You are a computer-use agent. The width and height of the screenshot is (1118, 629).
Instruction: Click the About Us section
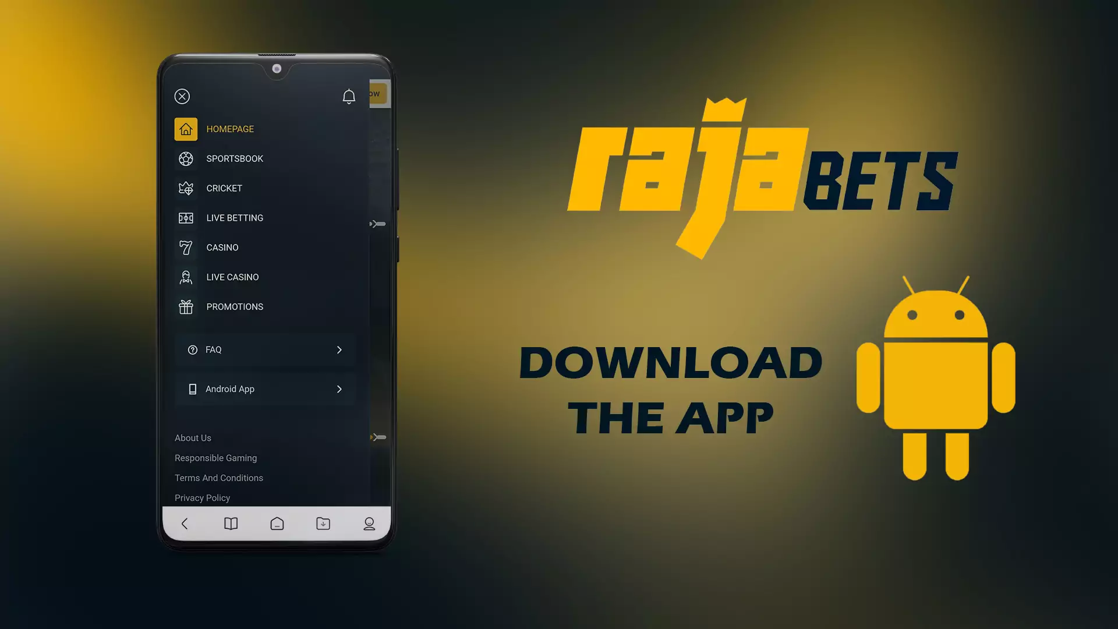[193, 438]
